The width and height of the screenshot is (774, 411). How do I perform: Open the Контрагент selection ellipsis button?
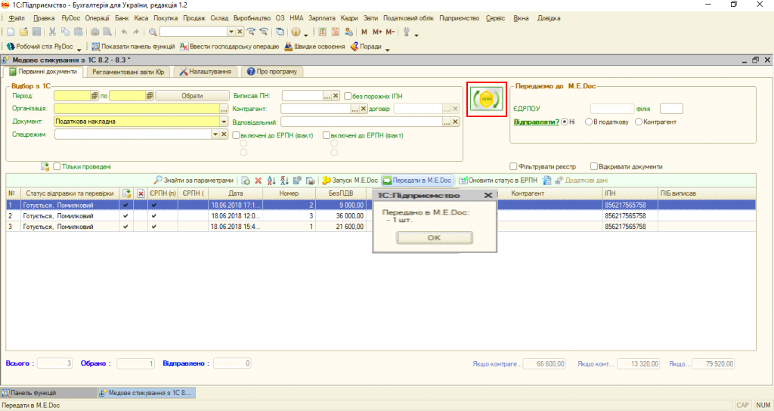point(354,109)
